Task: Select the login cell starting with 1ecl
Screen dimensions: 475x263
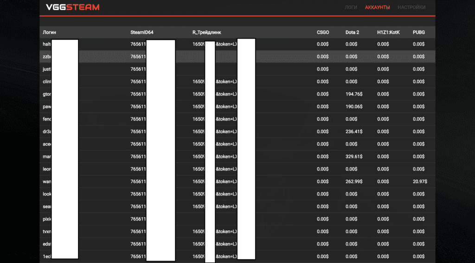Action: (x=47, y=257)
